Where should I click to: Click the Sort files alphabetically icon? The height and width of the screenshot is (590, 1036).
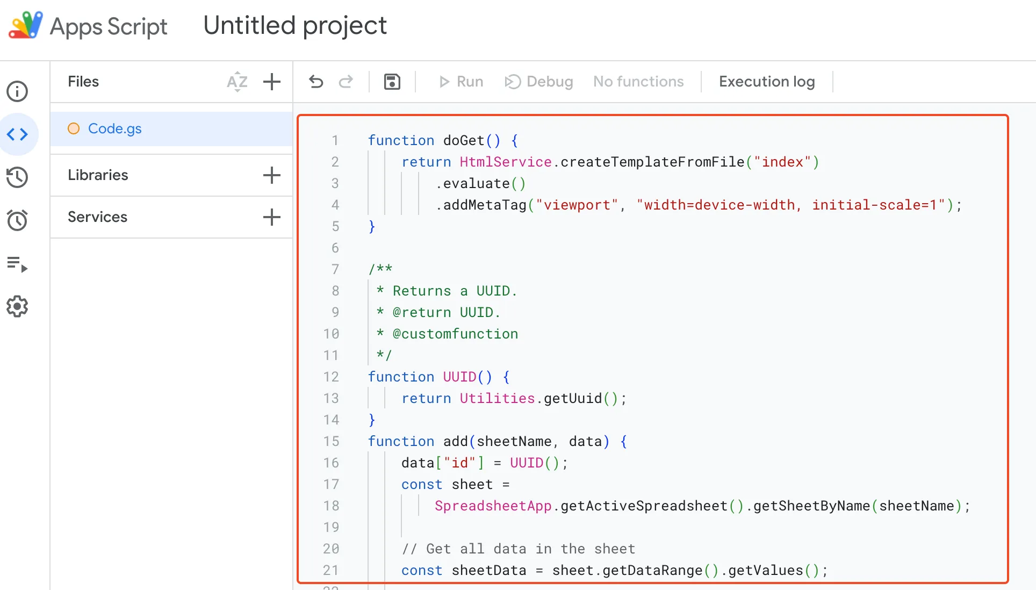pyautogui.click(x=237, y=81)
